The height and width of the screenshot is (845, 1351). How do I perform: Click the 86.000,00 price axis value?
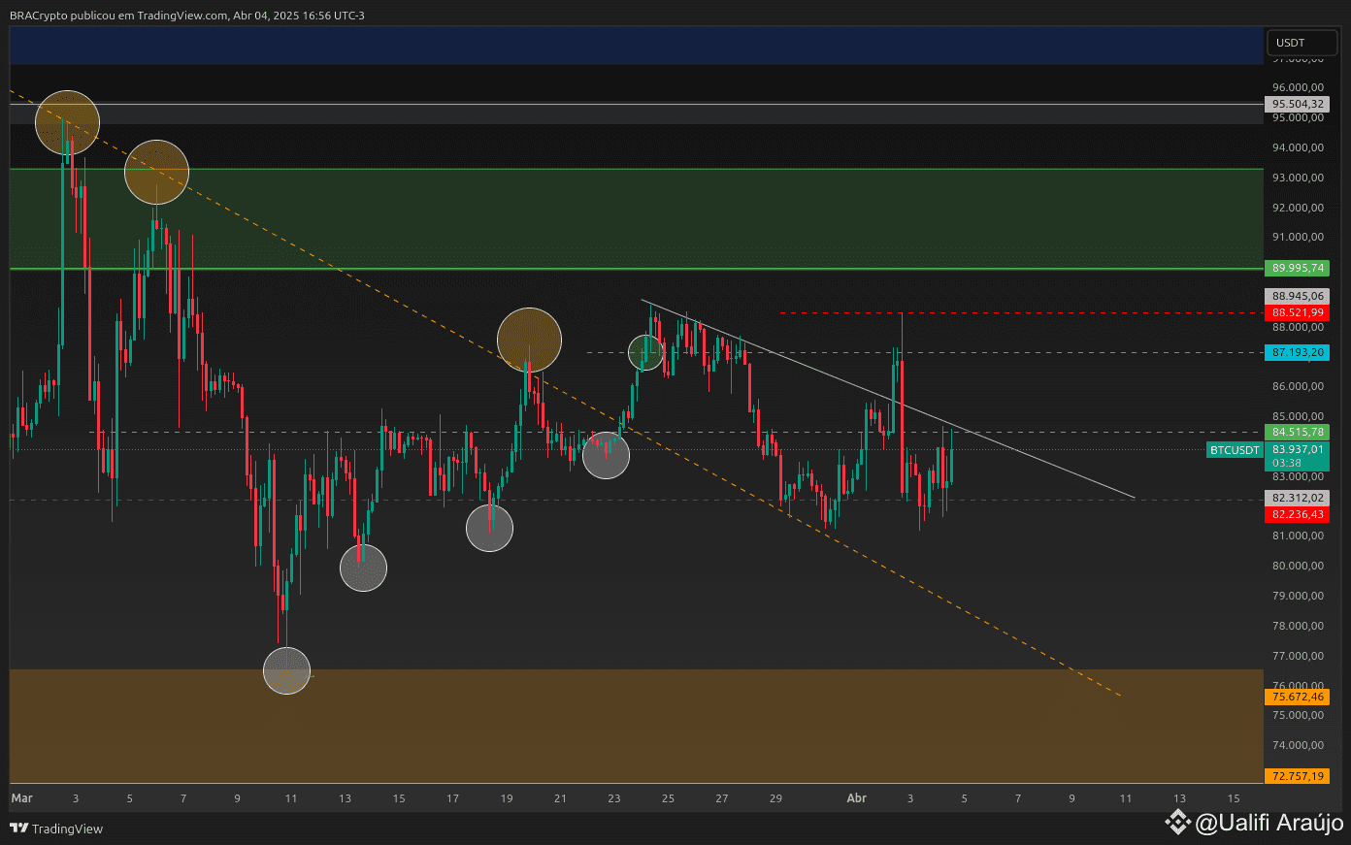1298,386
